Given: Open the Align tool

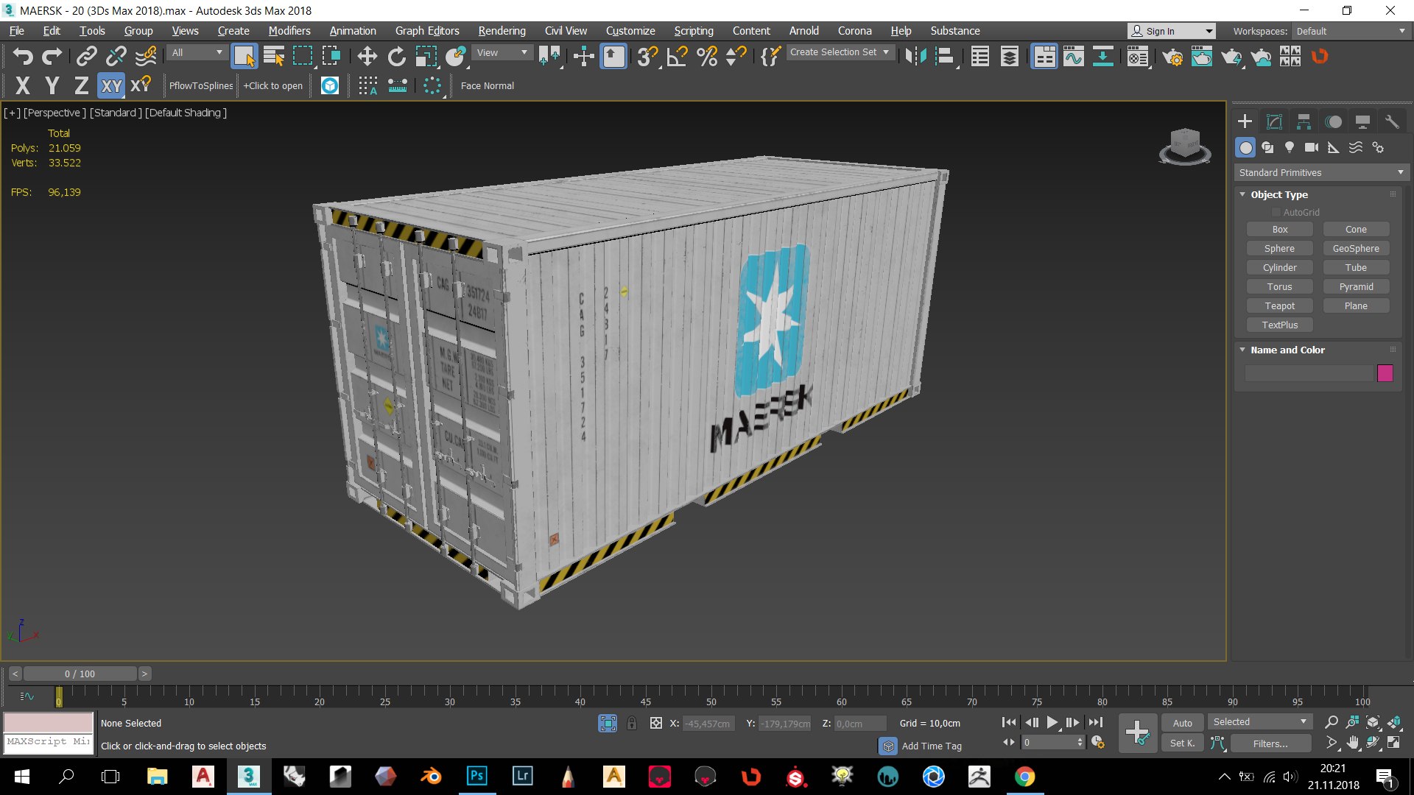Looking at the screenshot, I should (x=945, y=57).
